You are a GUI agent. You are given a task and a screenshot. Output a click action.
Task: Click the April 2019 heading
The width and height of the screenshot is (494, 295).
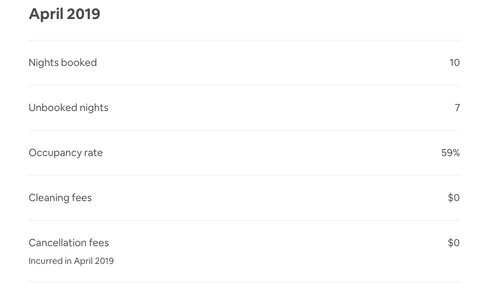point(64,14)
